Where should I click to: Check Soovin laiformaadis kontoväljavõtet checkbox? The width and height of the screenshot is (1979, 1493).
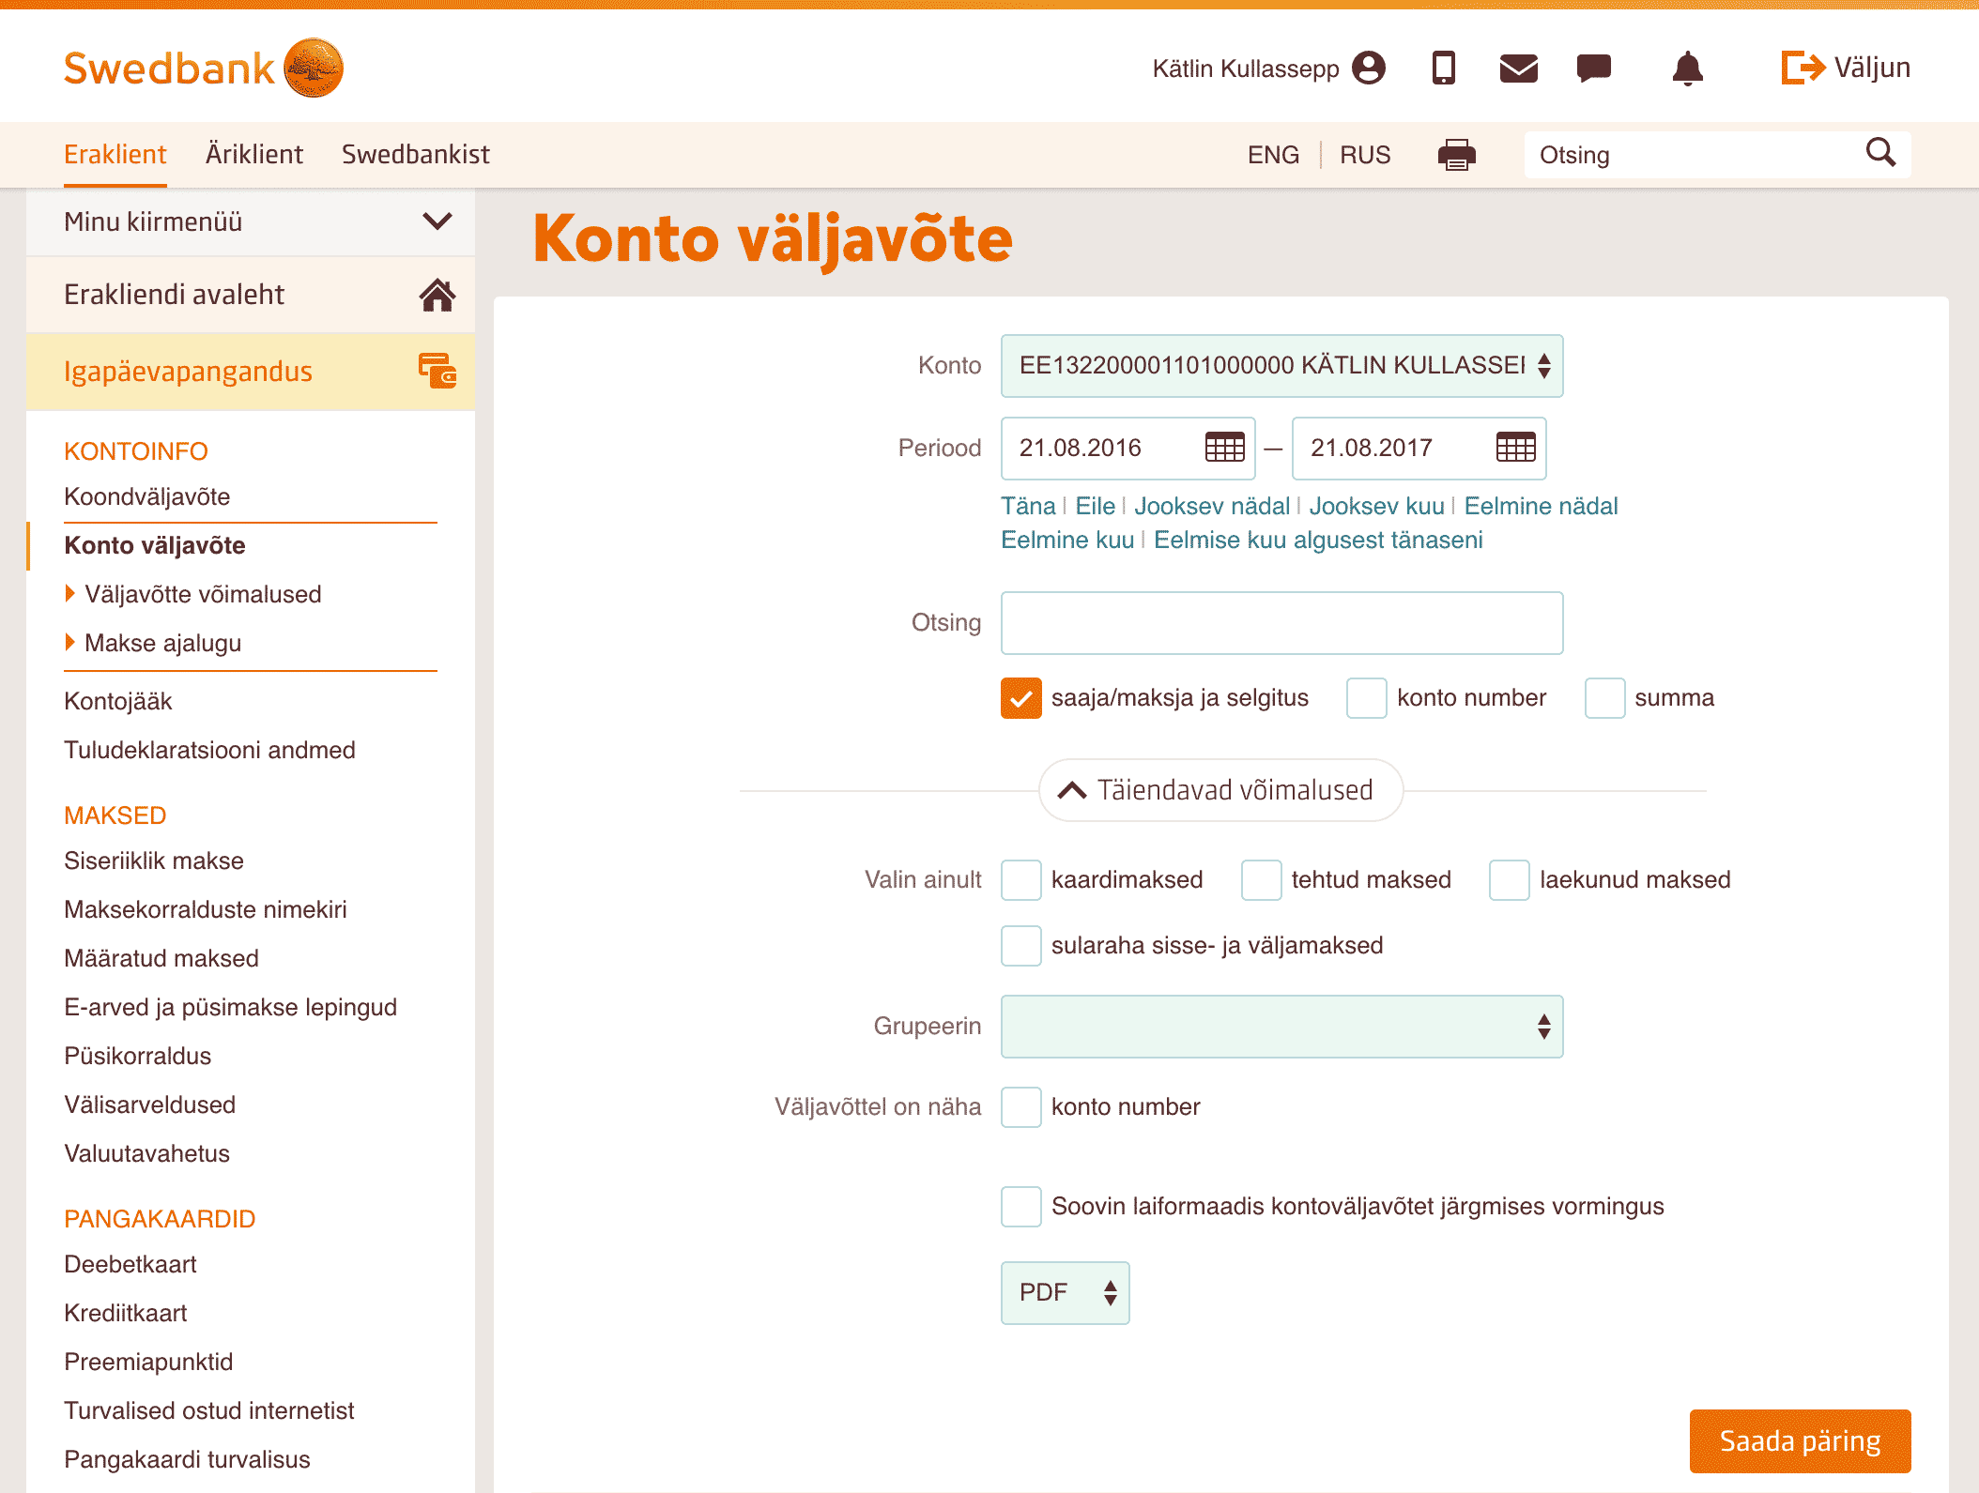click(x=1020, y=1206)
